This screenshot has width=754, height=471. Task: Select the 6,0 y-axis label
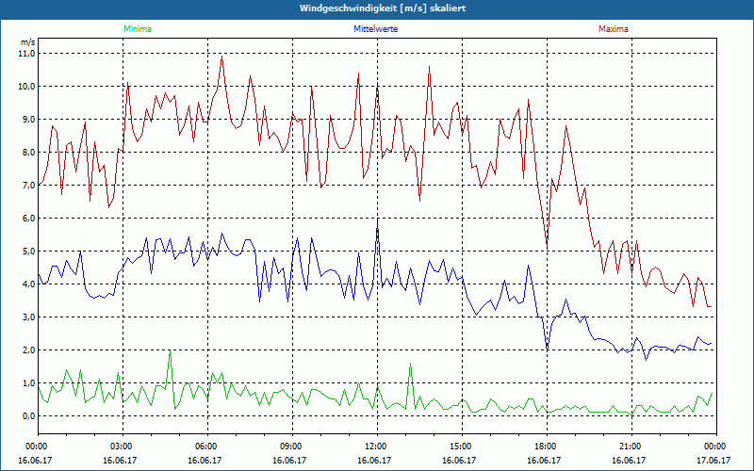(29, 219)
